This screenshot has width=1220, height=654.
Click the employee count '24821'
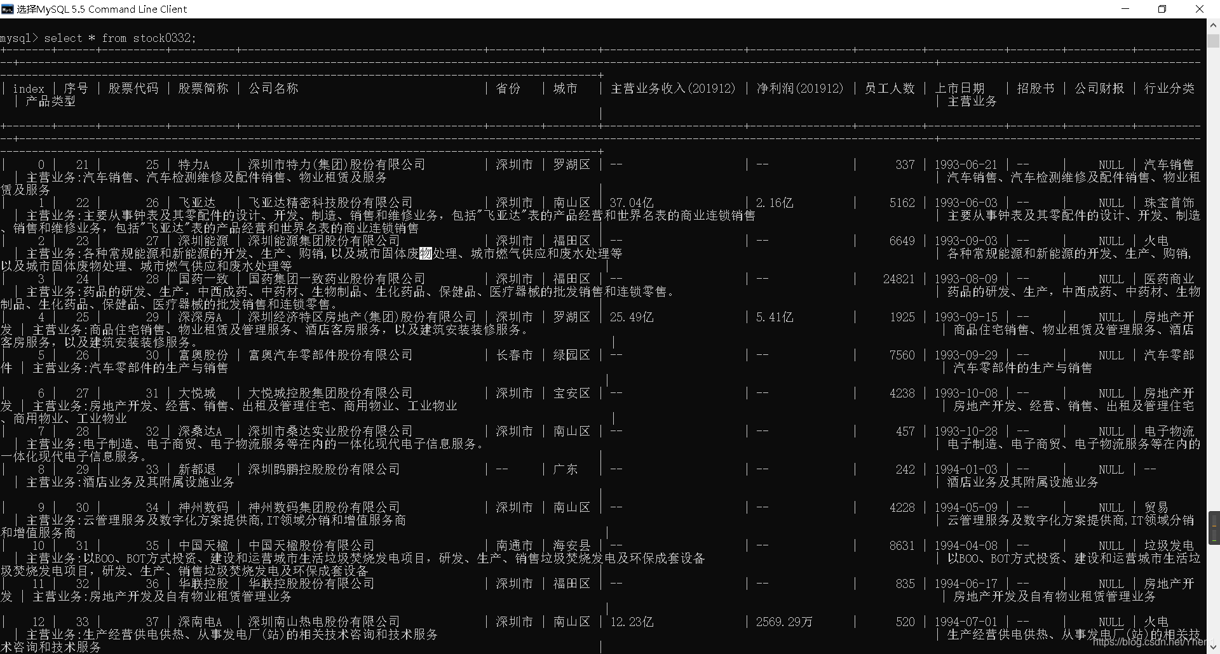899,279
